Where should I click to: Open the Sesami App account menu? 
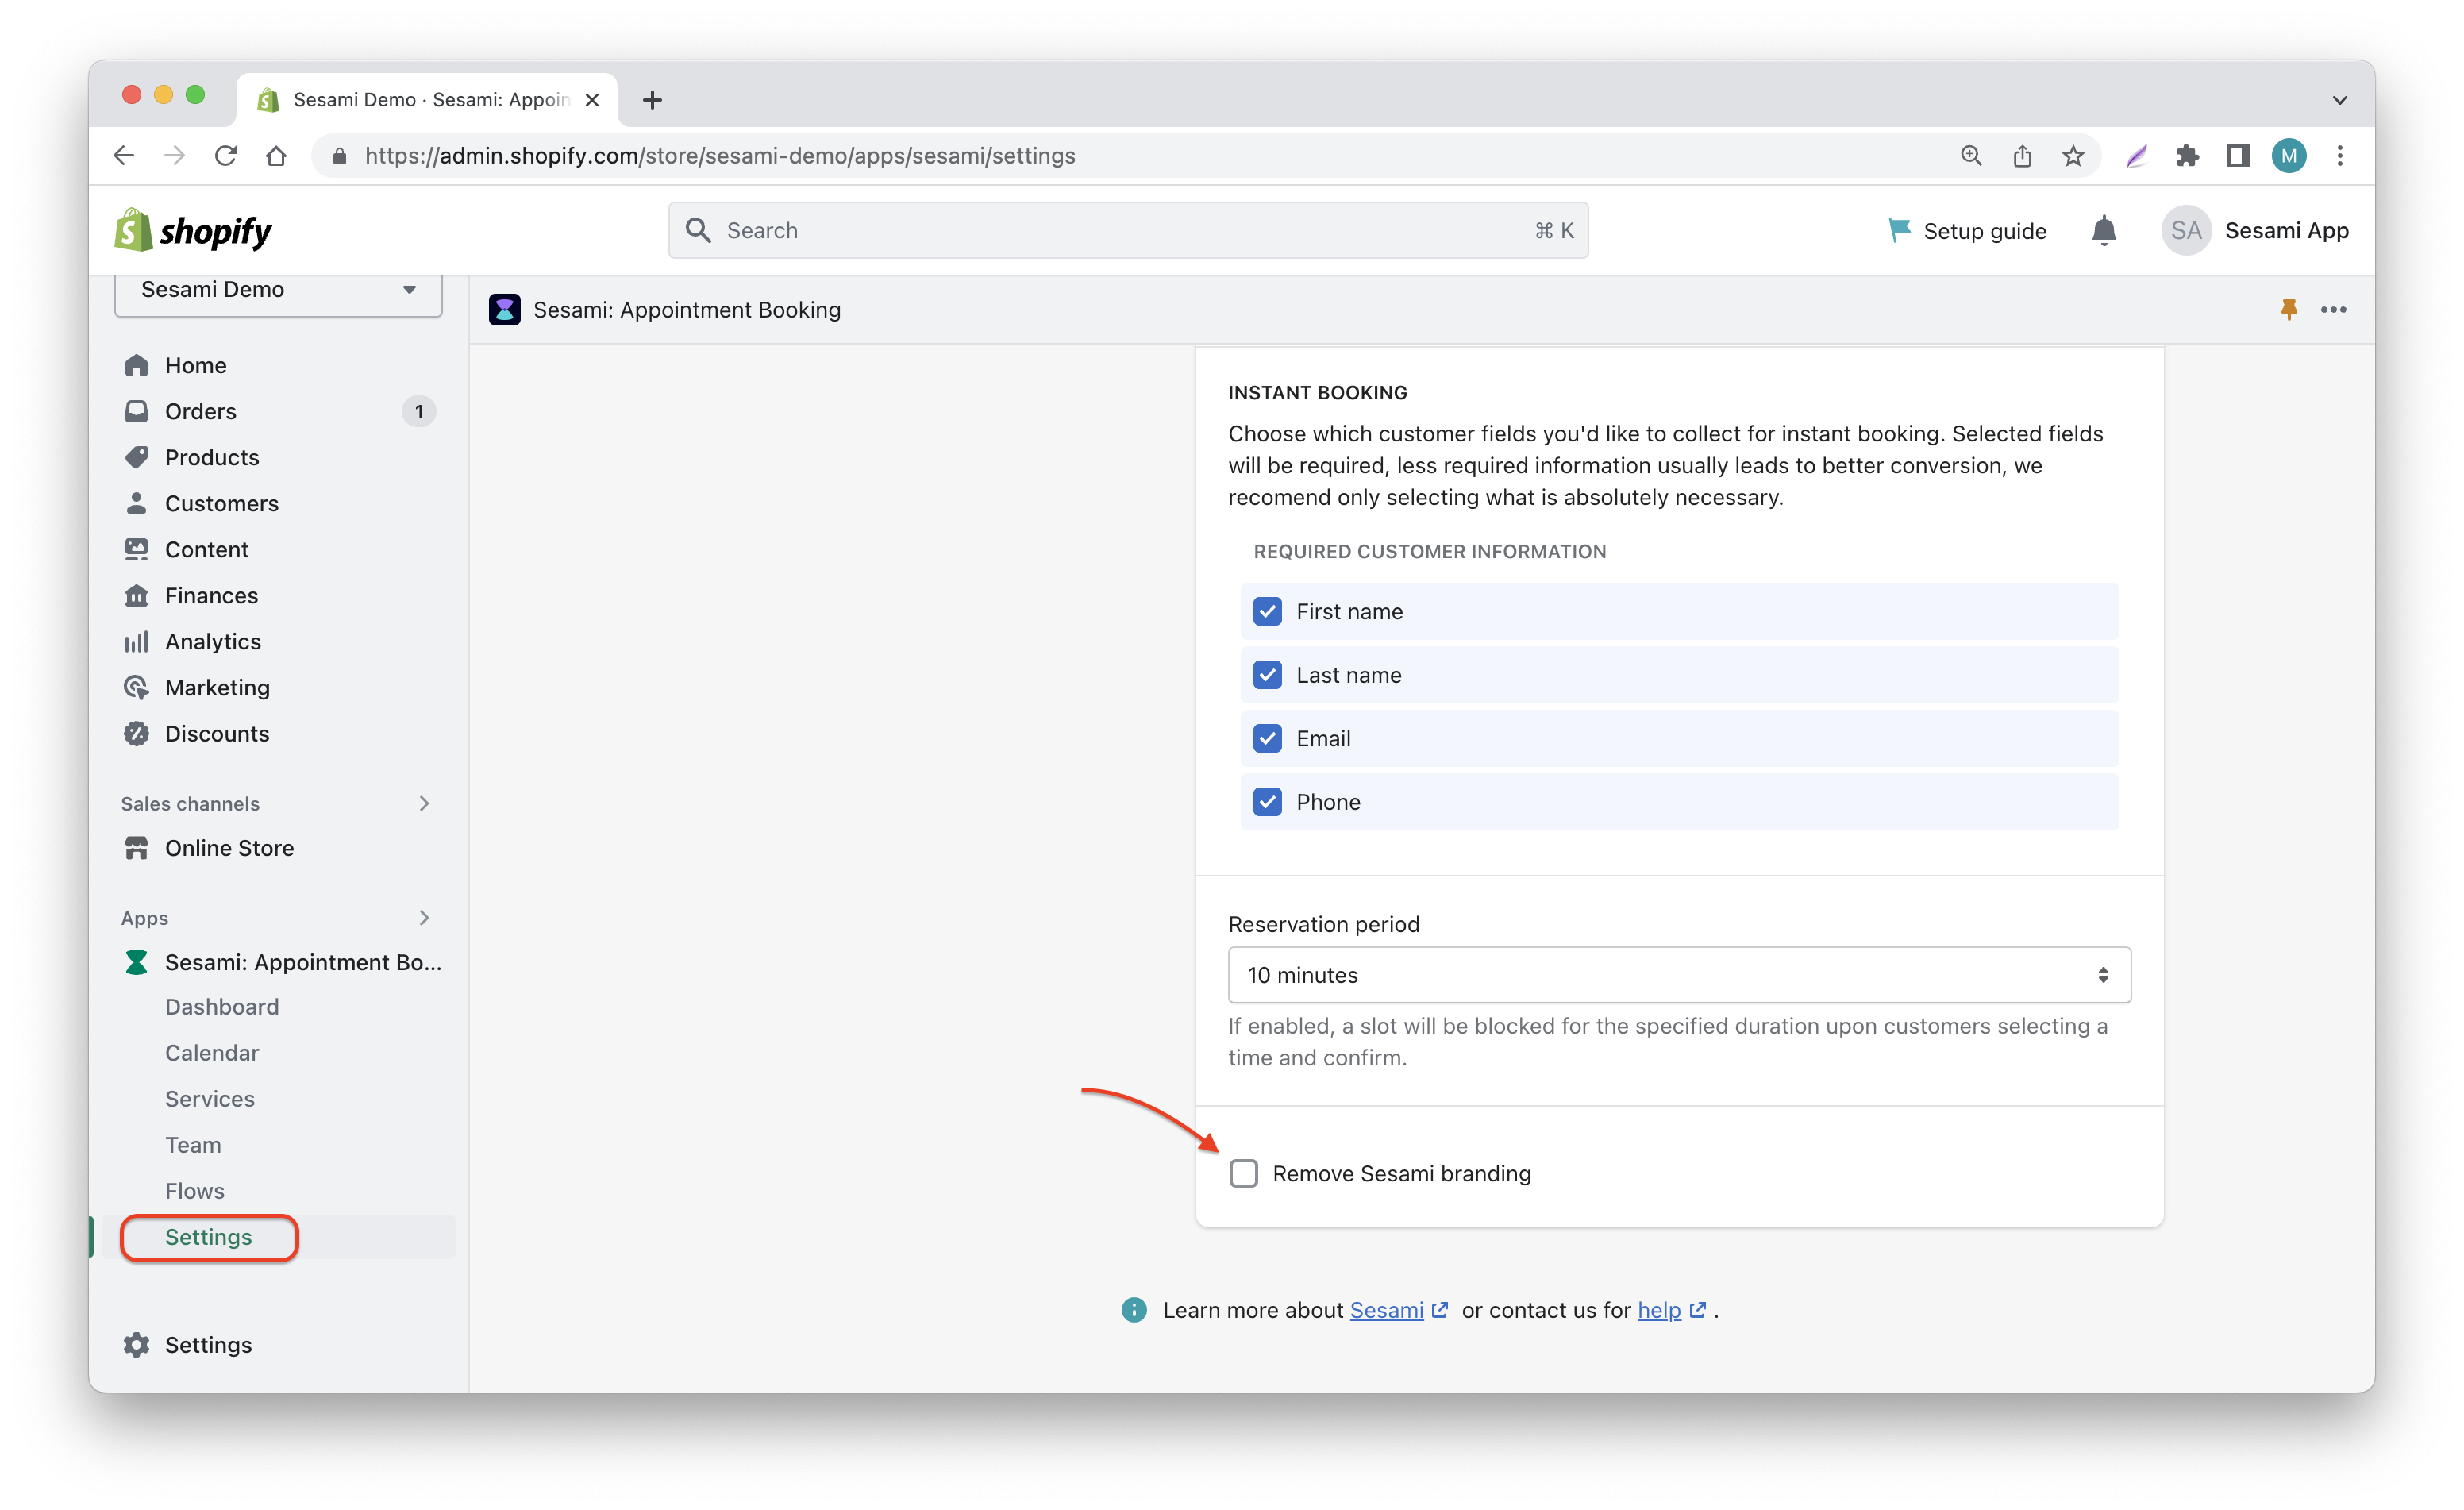(2255, 231)
